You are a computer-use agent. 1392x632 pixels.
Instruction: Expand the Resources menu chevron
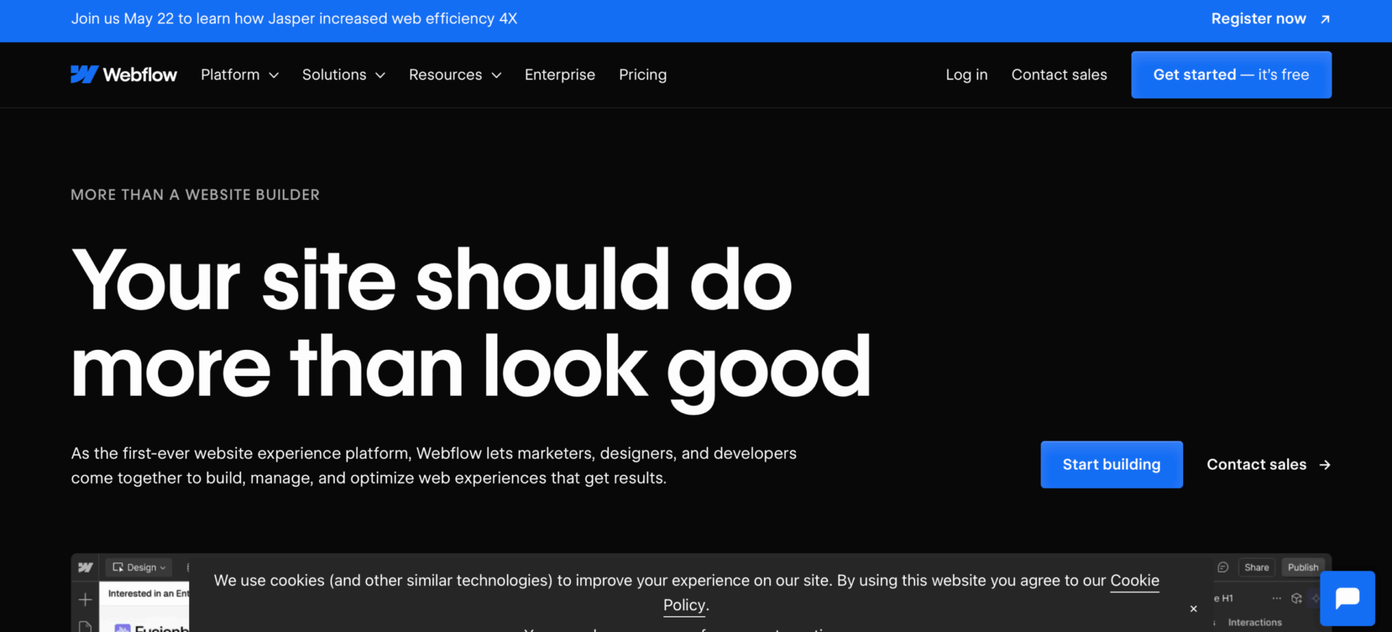tap(497, 75)
